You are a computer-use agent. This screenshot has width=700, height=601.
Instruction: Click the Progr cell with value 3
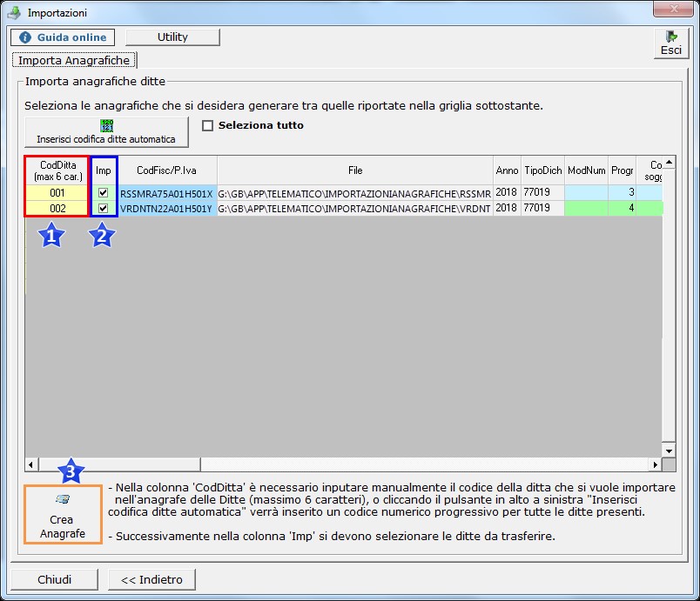pyautogui.click(x=623, y=192)
